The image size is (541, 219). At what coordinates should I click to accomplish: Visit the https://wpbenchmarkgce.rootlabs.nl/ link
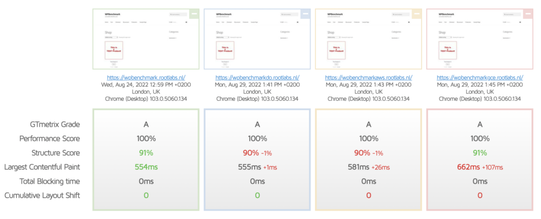coord(479,78)
